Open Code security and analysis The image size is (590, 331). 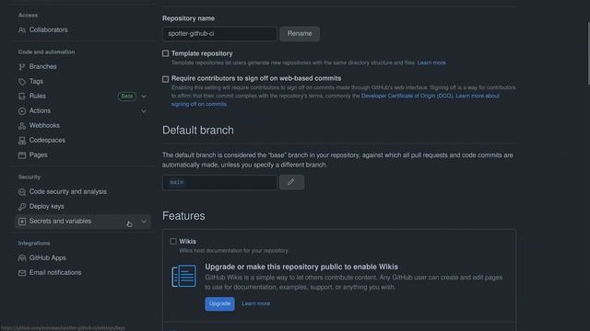click(67, 191)
